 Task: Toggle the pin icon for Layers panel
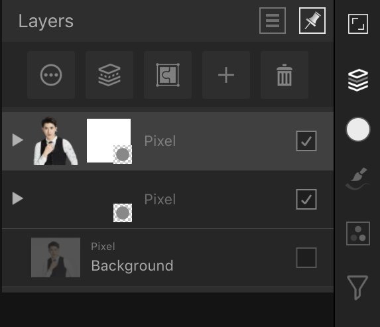[312, 21]
